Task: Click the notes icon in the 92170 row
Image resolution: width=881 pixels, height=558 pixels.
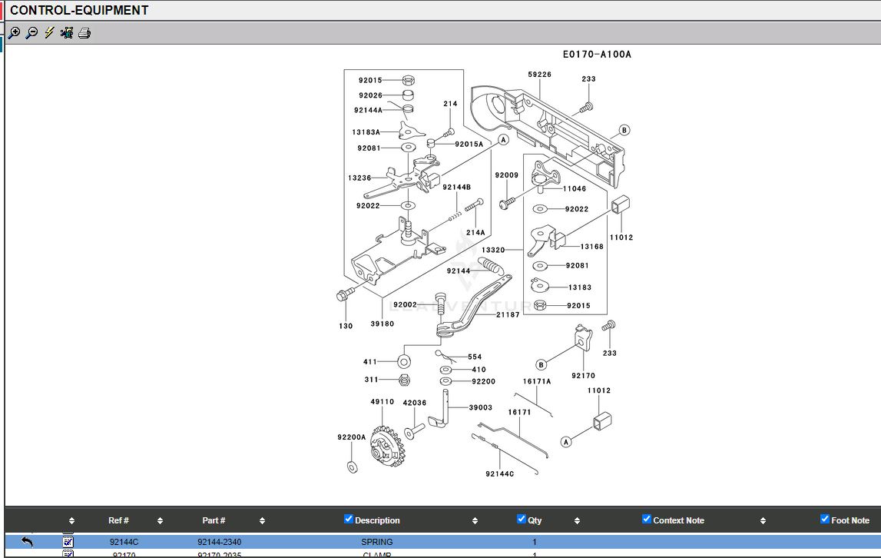Action: 68,554
